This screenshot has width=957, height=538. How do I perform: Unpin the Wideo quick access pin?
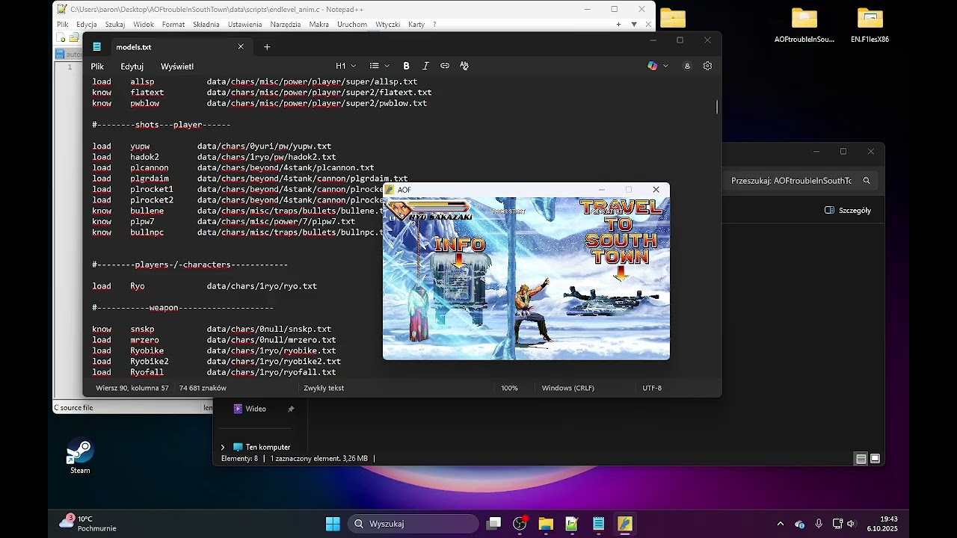click(291, 409)
